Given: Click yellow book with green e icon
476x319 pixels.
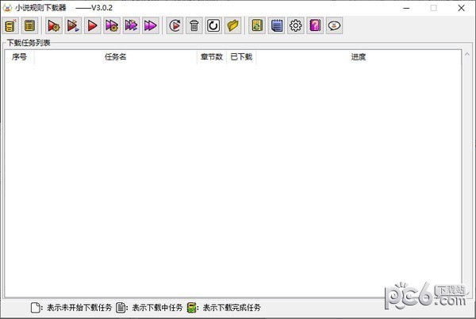Looking at the screenshot, I should 257,25.
